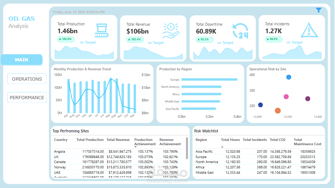
Task: Select the dark blue scatter point
Action: point(261,105)
